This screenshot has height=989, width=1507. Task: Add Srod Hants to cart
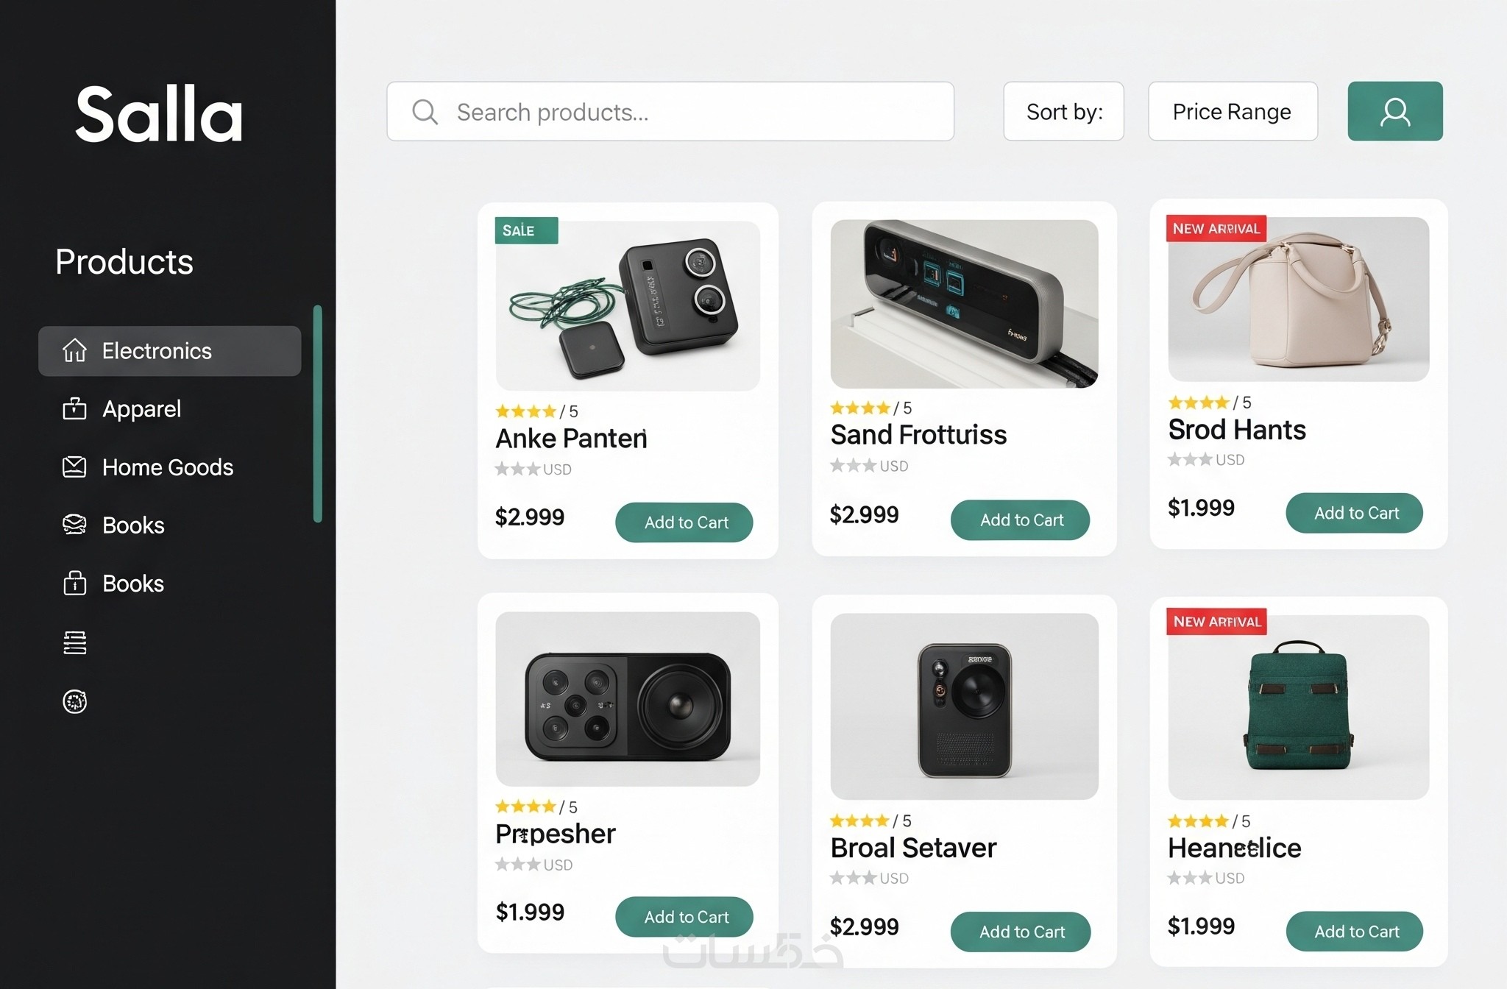1354,513
